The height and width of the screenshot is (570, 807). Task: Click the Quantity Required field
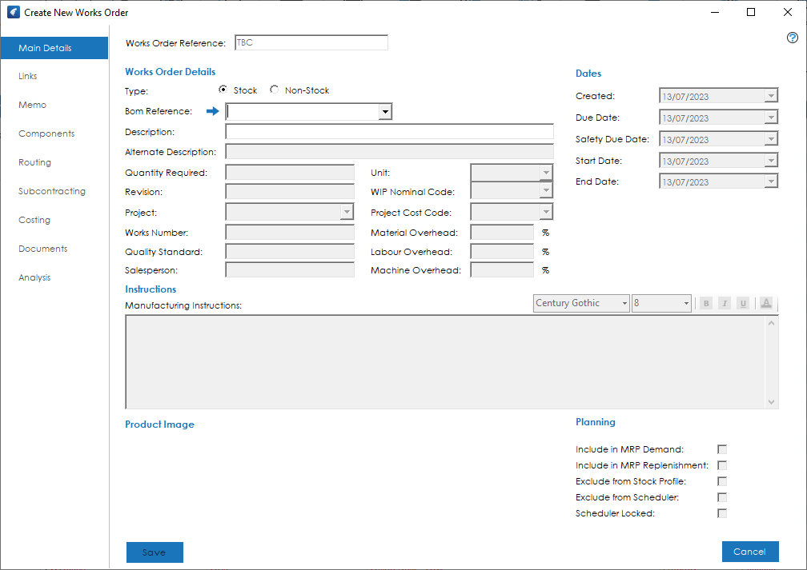click(x=290, y=173)
